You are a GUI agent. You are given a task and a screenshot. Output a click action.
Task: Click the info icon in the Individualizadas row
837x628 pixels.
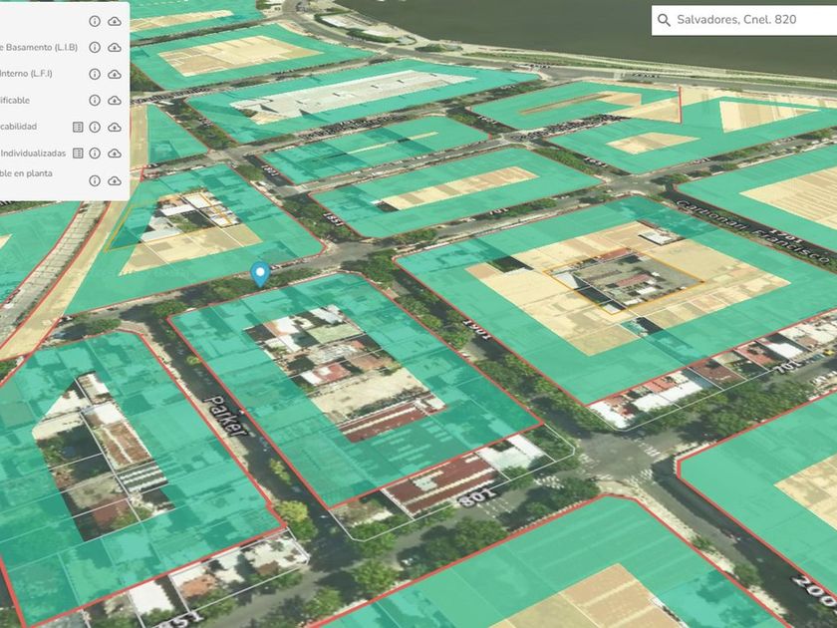tap(95, 154)
